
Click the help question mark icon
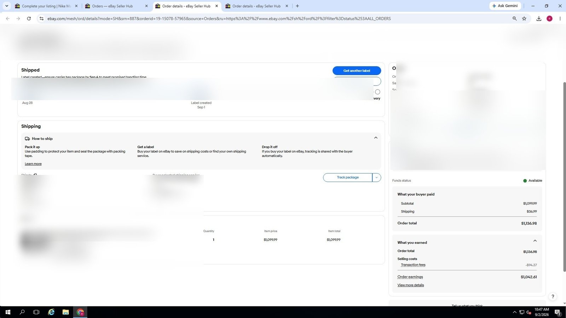553,296
